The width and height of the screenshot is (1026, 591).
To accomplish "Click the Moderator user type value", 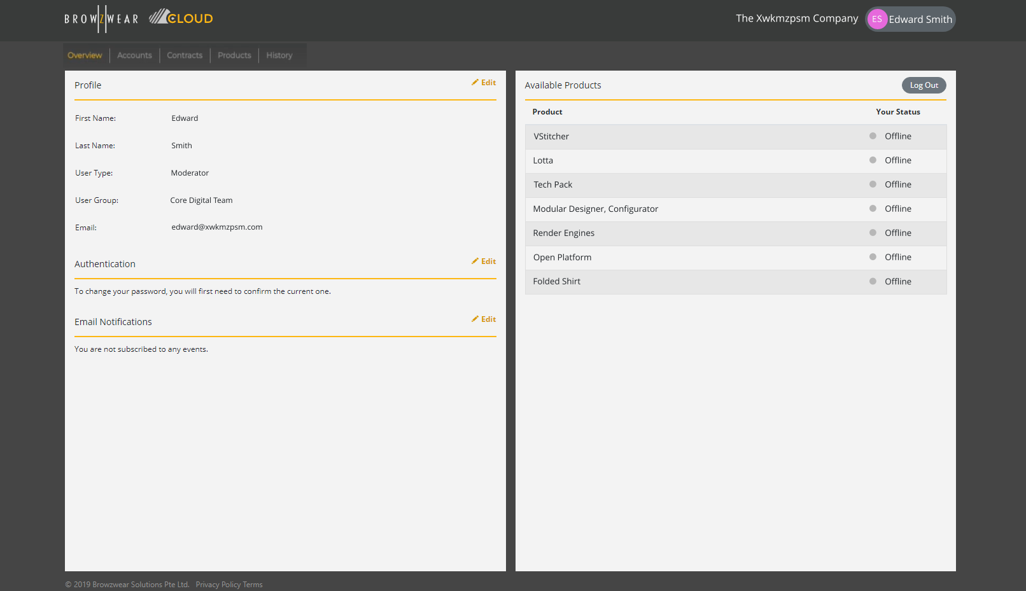I will coord(190,173).
